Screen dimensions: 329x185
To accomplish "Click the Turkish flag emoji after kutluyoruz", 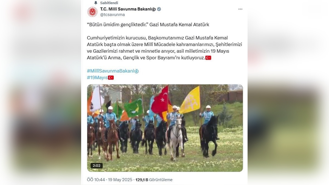I will (208, 58).
